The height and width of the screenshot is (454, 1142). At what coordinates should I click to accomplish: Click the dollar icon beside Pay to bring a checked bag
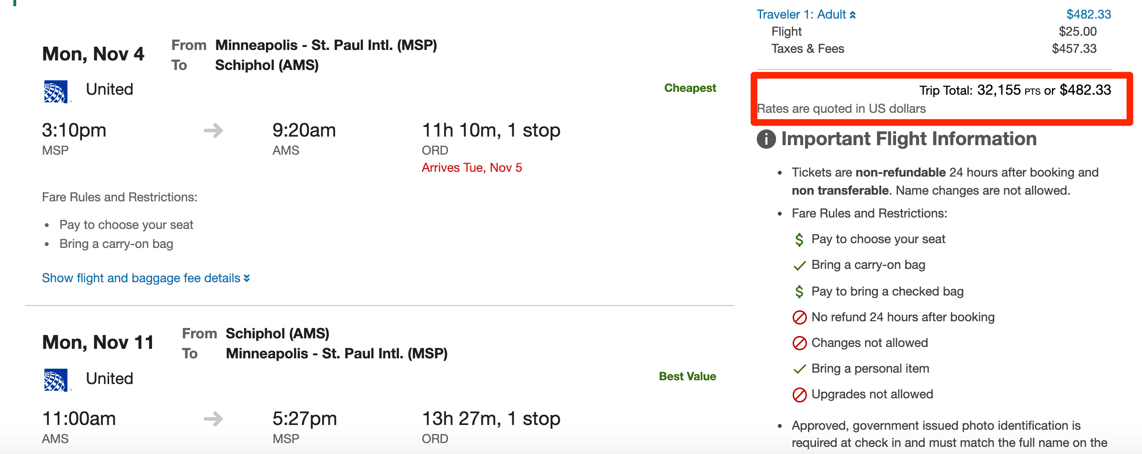[799, 291]
